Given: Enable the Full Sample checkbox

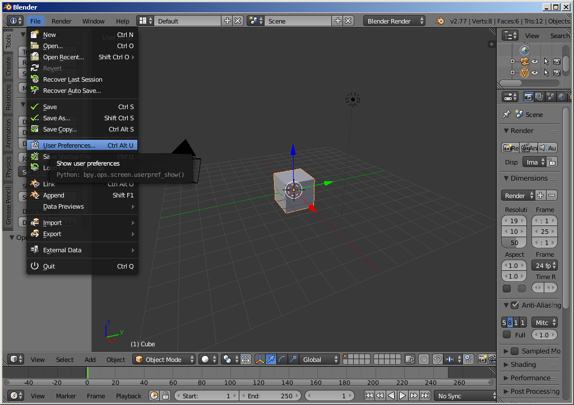Looking at the screenshot, I should 507,335.
